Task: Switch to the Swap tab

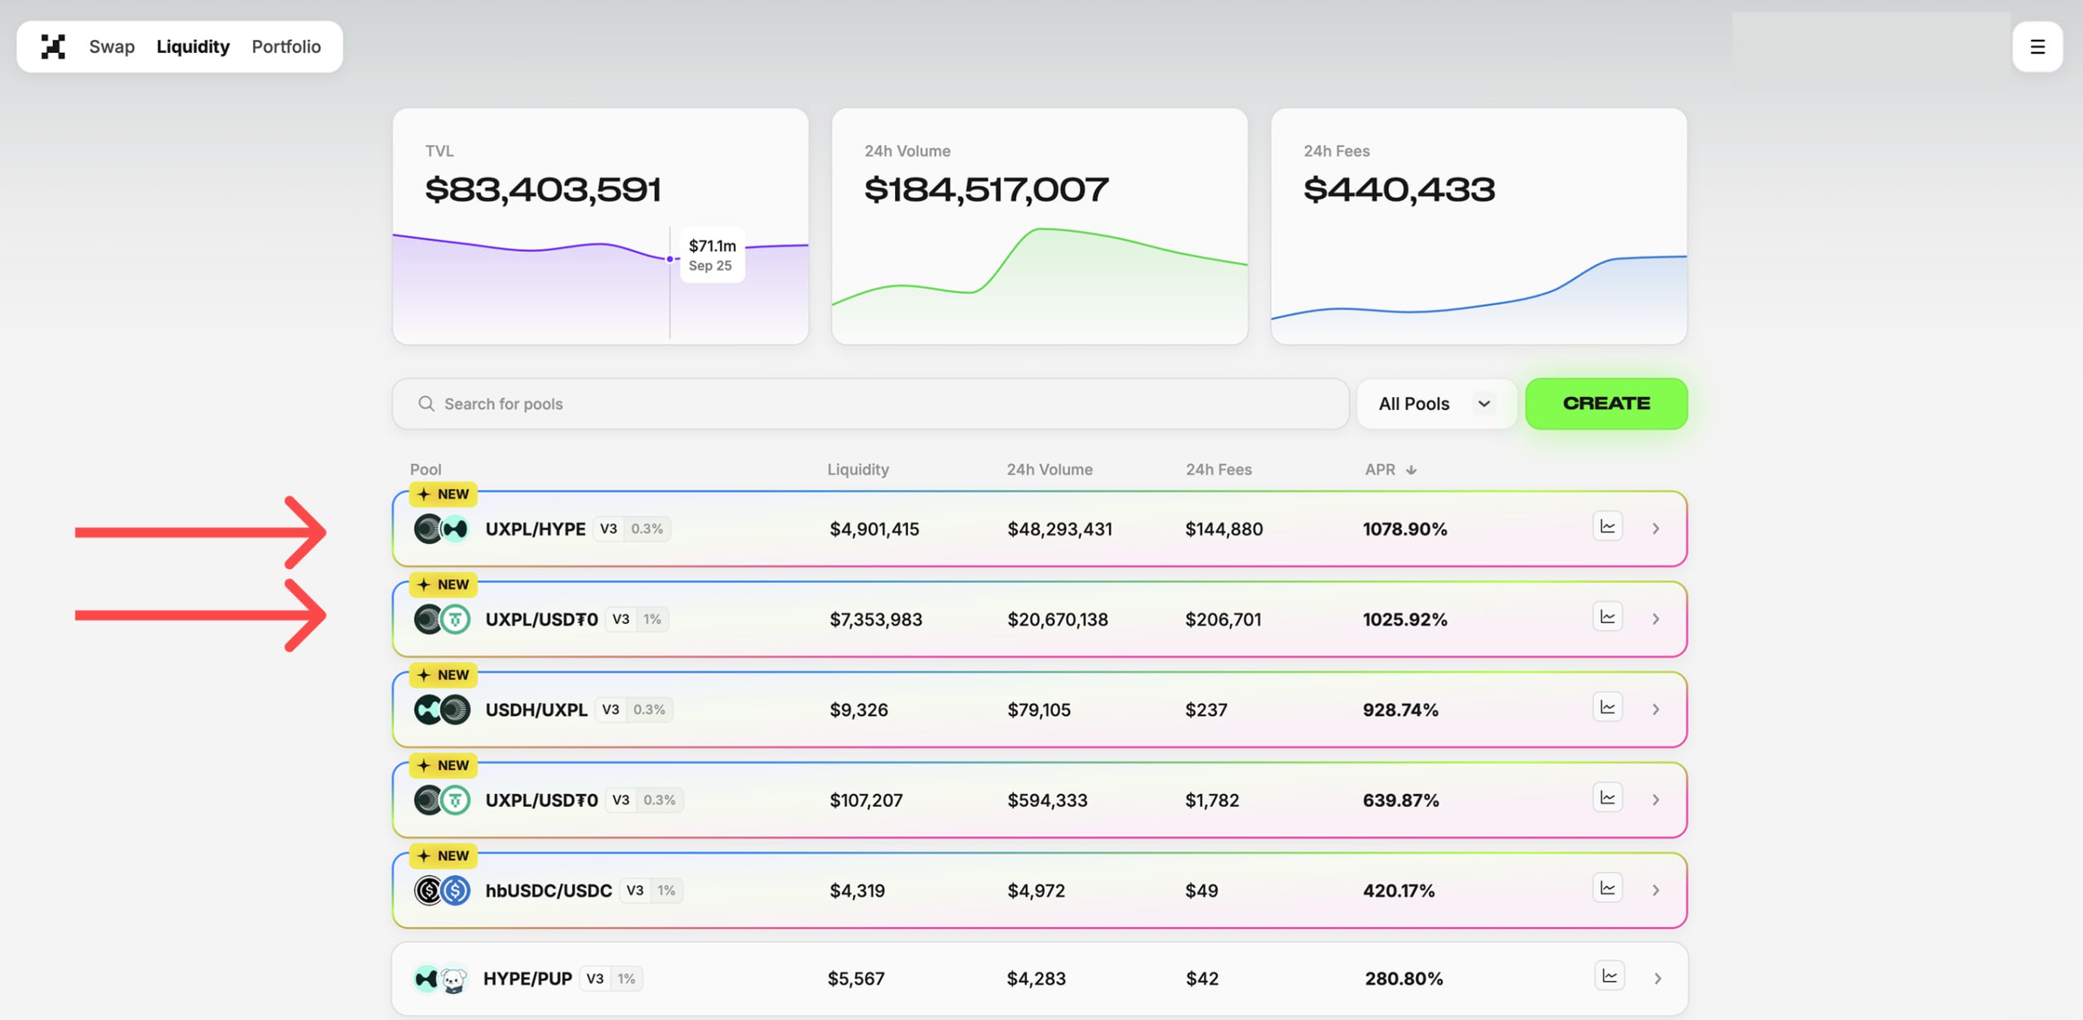Action: [111, 46]
